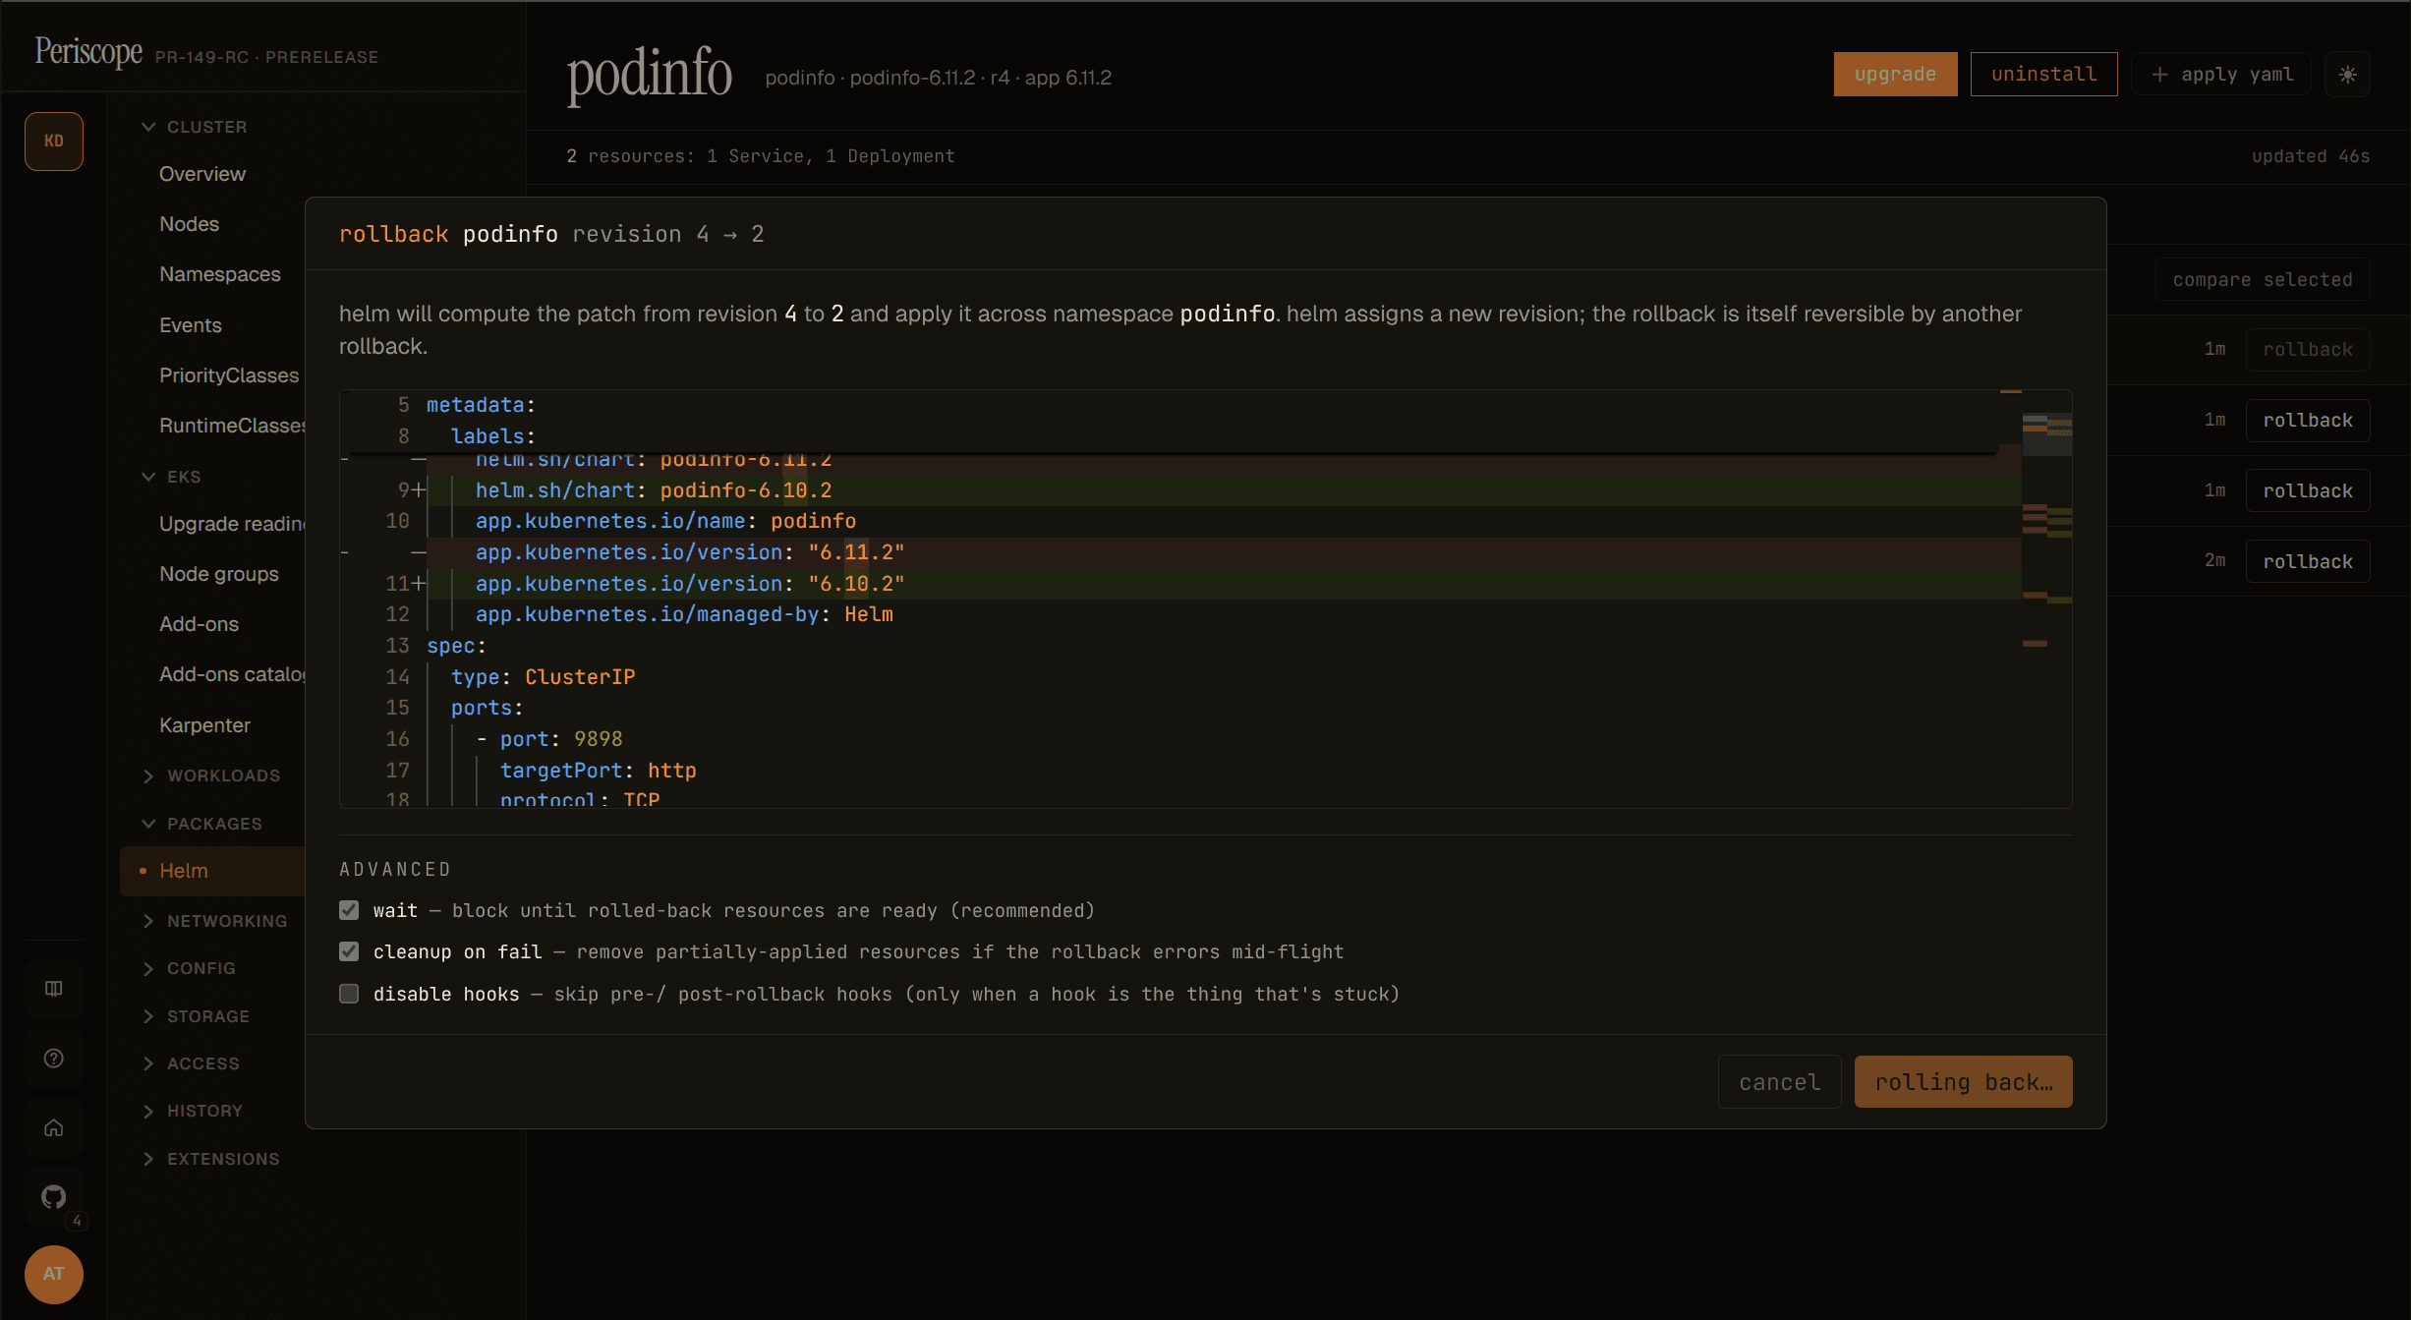Screen dimensions: 2411x1320
Task: Open Overview in sidebar
Action: coord(202,174)
